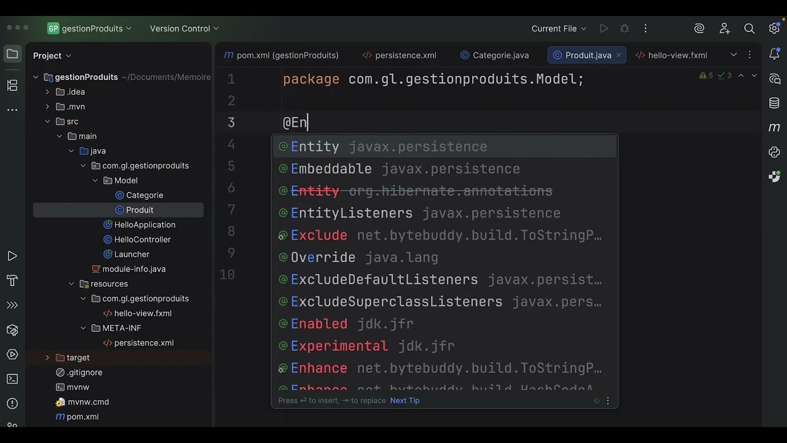The width and height of the screenshot is (787, 443).
Task: Switch to Categorie.java tab
Action: point(494,55)
